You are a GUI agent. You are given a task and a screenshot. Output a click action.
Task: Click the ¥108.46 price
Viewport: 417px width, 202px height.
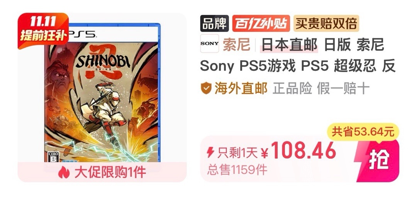298,151
